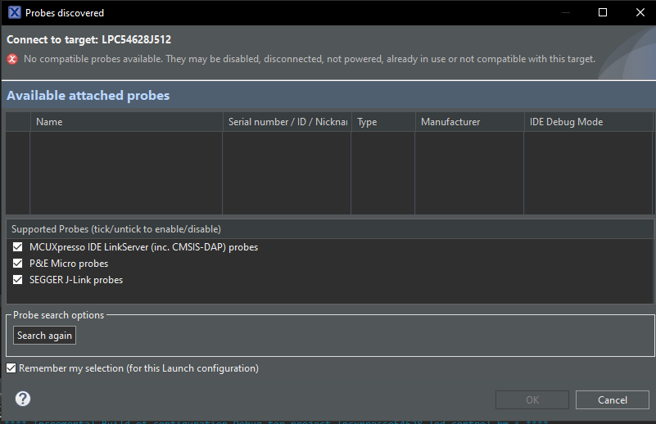Disable the P&E Micro probes checkbox
The image size is (656, 424).
pos(18,264)
